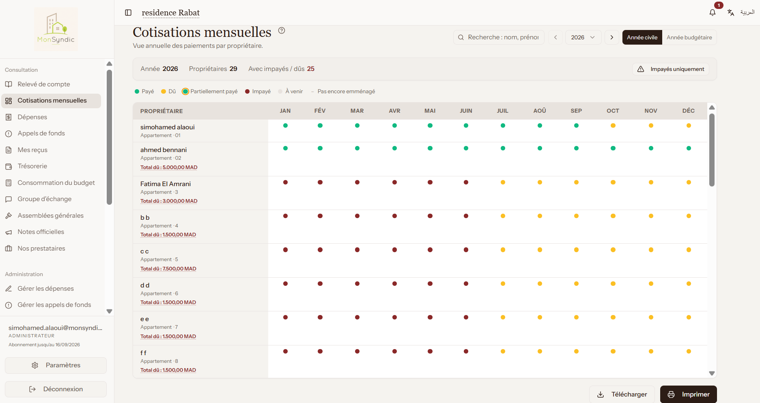Select Trésorerie in the sidebar menu
This screenshot has height=403, width=760.
(x=51, y=166)
